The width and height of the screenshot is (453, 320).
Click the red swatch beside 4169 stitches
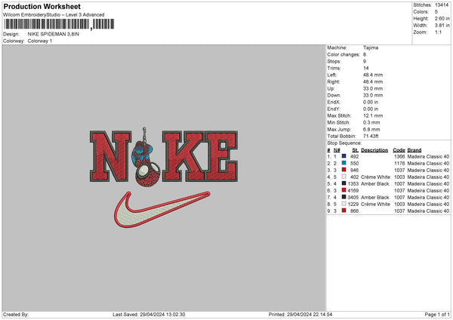pyautogui.click(x=344, y=190)
